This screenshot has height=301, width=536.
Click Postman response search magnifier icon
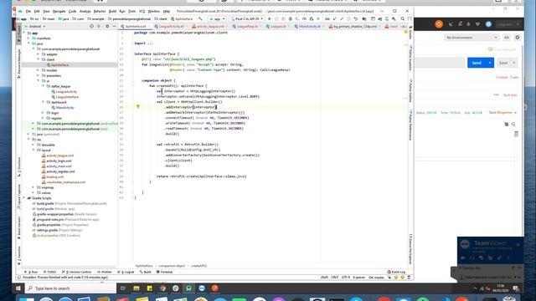click(x=513, y=125)
